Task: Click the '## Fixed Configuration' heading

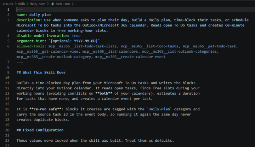Action: pos(40,130)
